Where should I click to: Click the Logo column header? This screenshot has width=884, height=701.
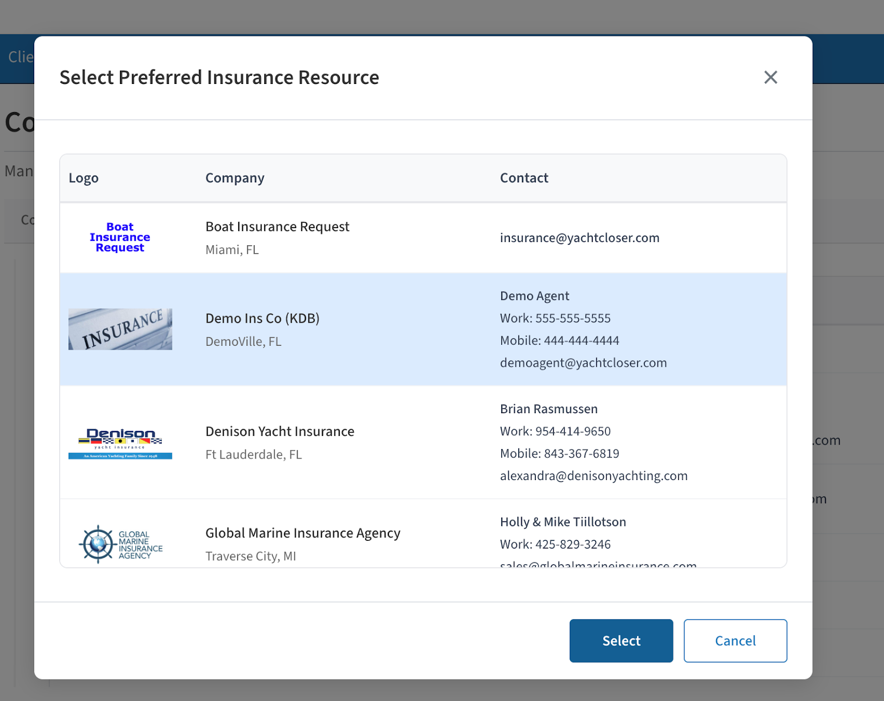coord(83,178)
